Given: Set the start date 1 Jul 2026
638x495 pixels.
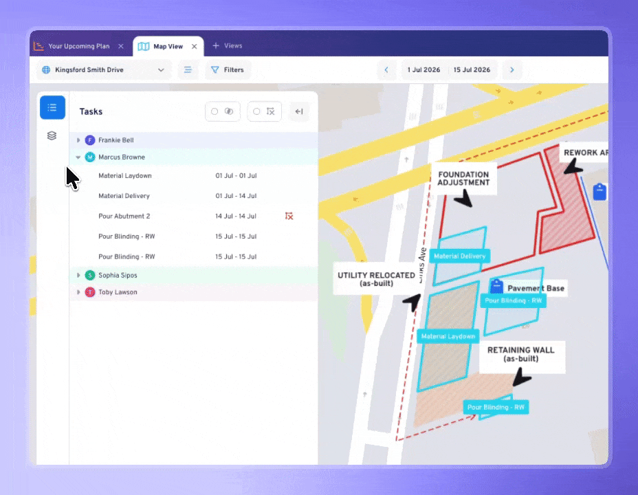Looking at the screenshot, I should [x=423, y=70].
